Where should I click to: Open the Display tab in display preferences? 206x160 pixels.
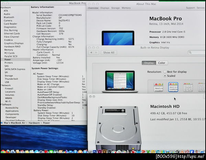[149, 63]
